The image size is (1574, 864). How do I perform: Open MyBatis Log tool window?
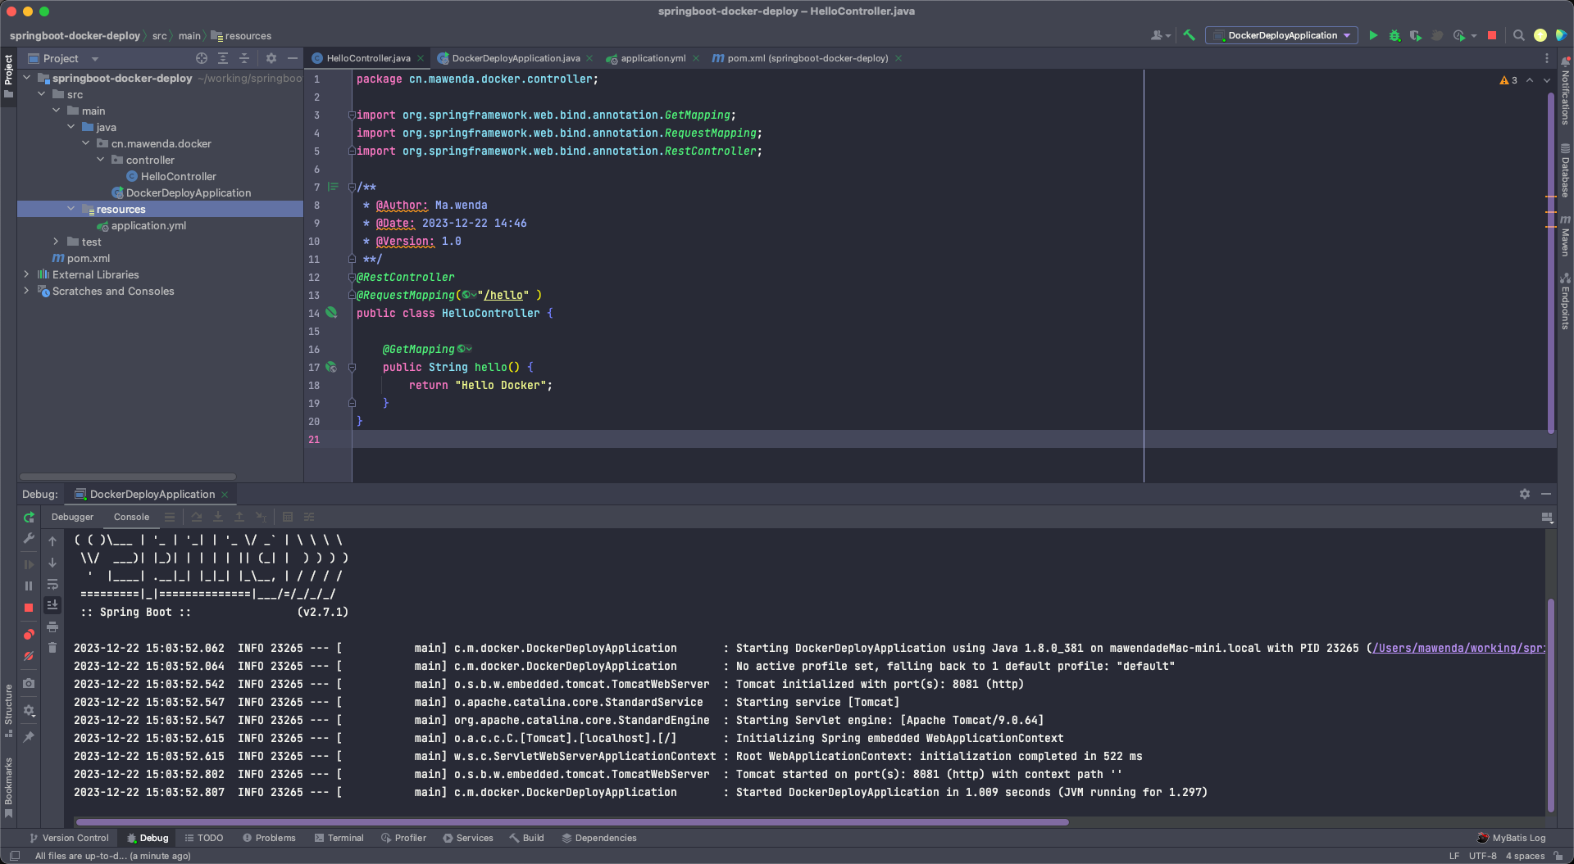tap(1512, 838)
